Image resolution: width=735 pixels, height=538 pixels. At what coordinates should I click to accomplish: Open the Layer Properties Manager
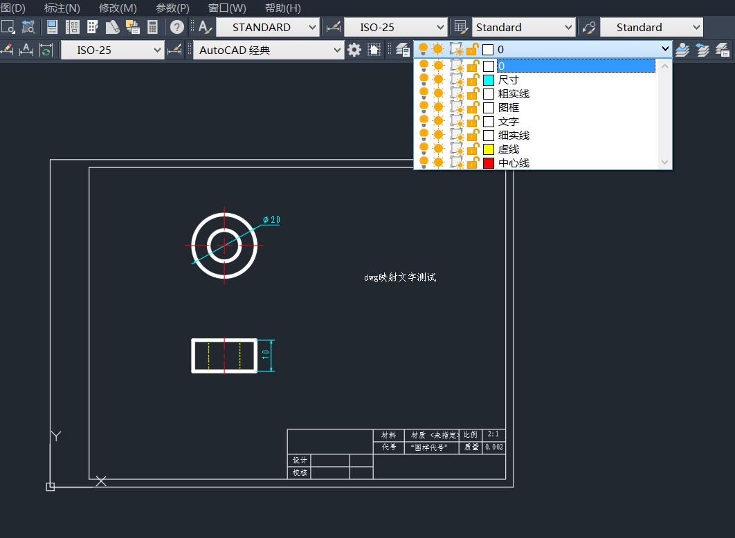point(403,50)
